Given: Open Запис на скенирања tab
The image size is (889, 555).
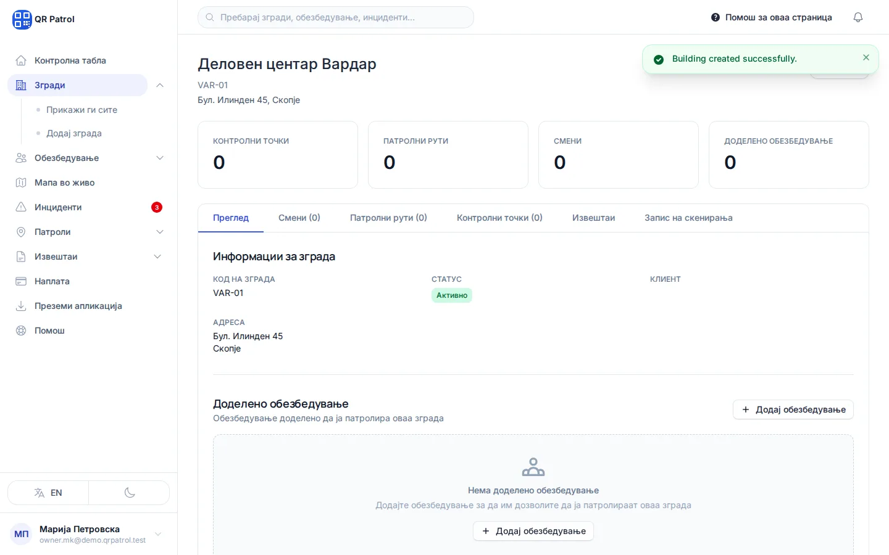Looking at the screenshot, I should pos(688,218).
